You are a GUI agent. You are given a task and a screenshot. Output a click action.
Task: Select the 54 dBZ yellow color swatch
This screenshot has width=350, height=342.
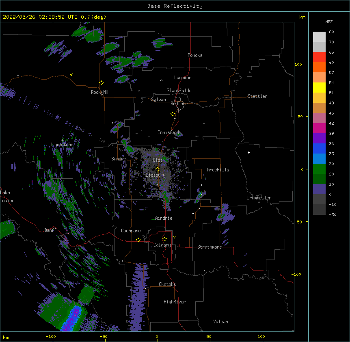coord(319,87)
